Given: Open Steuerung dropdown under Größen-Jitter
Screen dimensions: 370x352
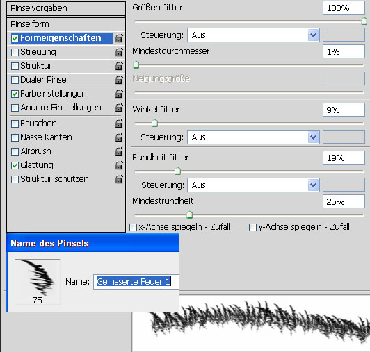Looking at the screenshot, I should tap(253, 35).
